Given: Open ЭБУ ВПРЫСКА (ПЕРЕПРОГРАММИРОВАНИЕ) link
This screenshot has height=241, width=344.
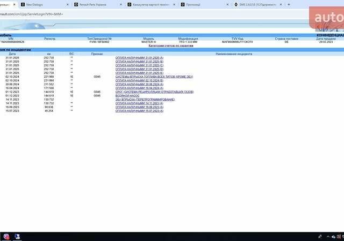Looking at the screenshot, I should [x=145, y=100].
